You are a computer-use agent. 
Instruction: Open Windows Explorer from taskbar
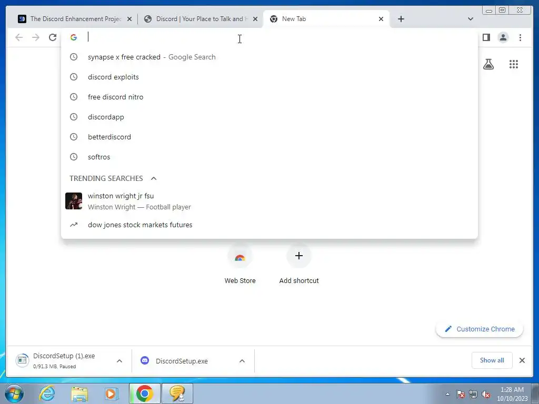[79, 394]
